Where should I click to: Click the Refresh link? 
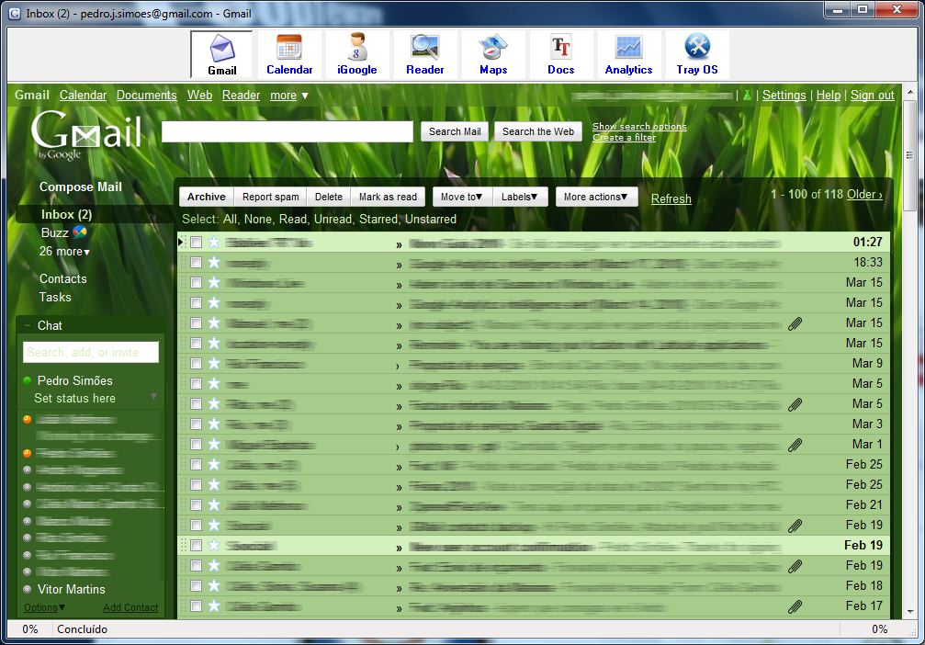pyautogui.click(x=671, y=198)
